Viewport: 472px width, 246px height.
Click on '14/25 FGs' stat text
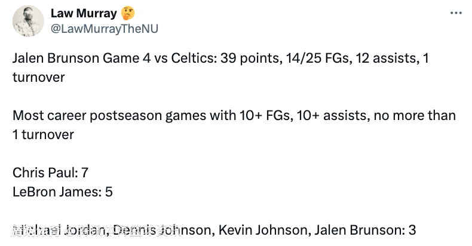coord(319,58)
